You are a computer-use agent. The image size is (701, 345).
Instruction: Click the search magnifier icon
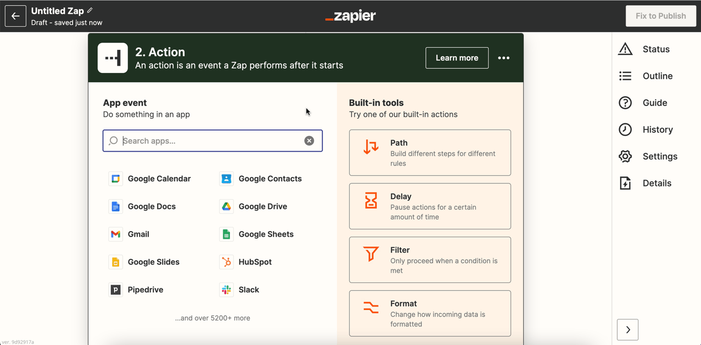click(x=113, y=141)
